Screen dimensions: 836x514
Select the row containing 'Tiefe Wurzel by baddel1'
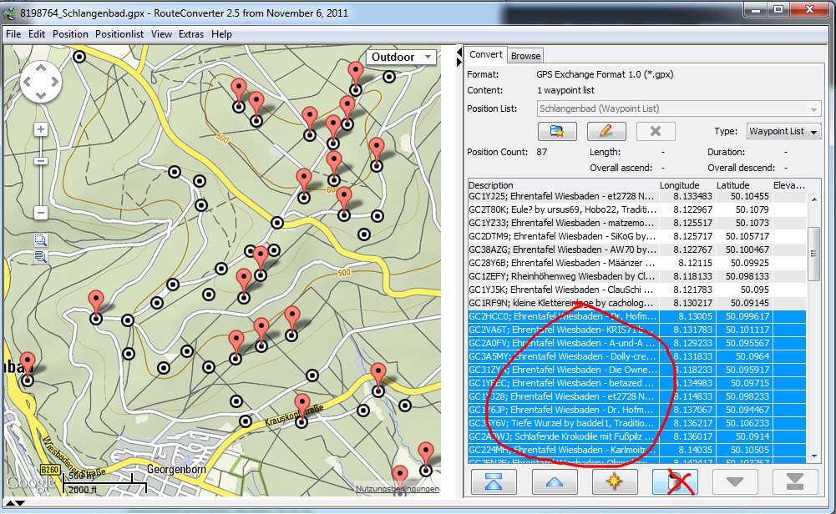637,423
